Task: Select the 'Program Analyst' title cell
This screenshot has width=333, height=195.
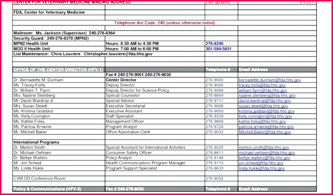Action: coord(155,127)
